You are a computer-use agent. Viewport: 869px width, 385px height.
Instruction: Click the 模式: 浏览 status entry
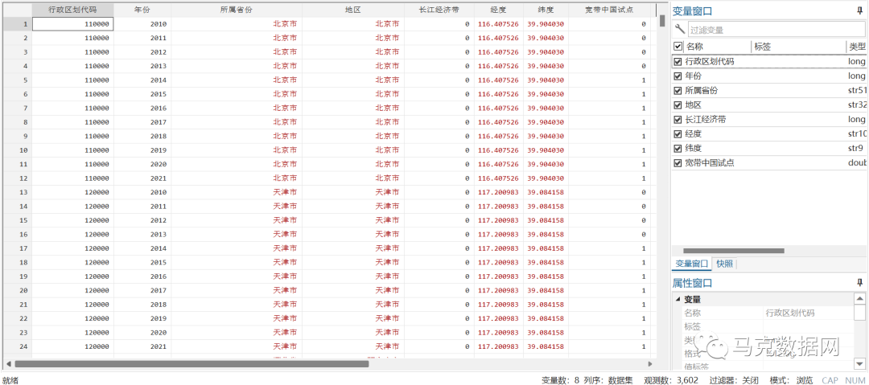[792, 380]
